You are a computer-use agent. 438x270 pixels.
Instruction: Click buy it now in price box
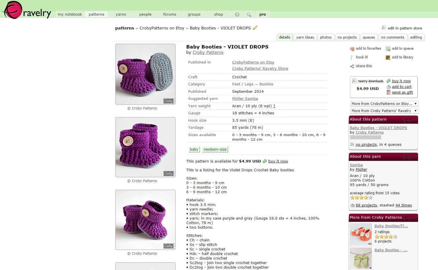401,81
